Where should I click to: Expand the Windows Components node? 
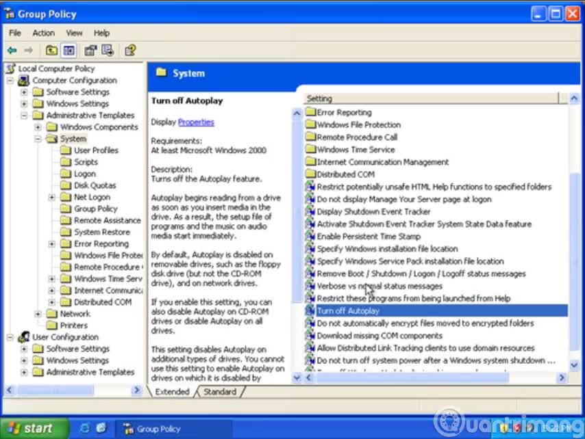[x=38, y=127]
